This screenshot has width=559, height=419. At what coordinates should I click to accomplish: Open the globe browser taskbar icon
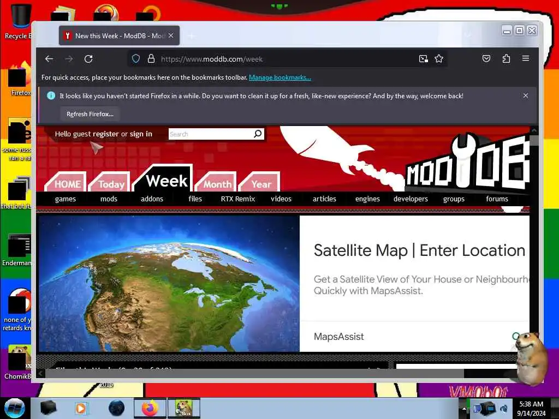pos(116,408)
